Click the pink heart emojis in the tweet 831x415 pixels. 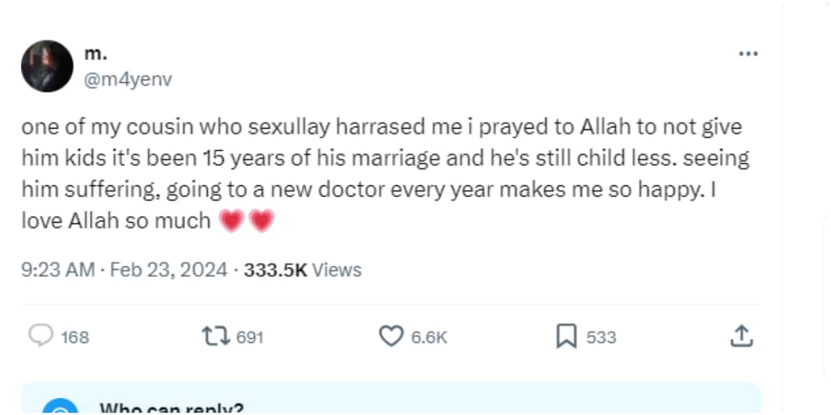[247, 221]
